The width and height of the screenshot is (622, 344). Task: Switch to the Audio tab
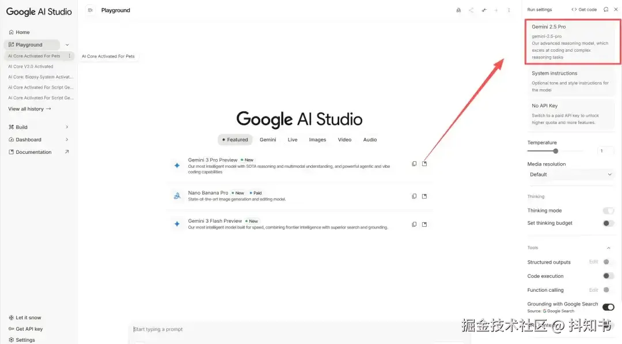pyautogui.click(x=370, y=140)
